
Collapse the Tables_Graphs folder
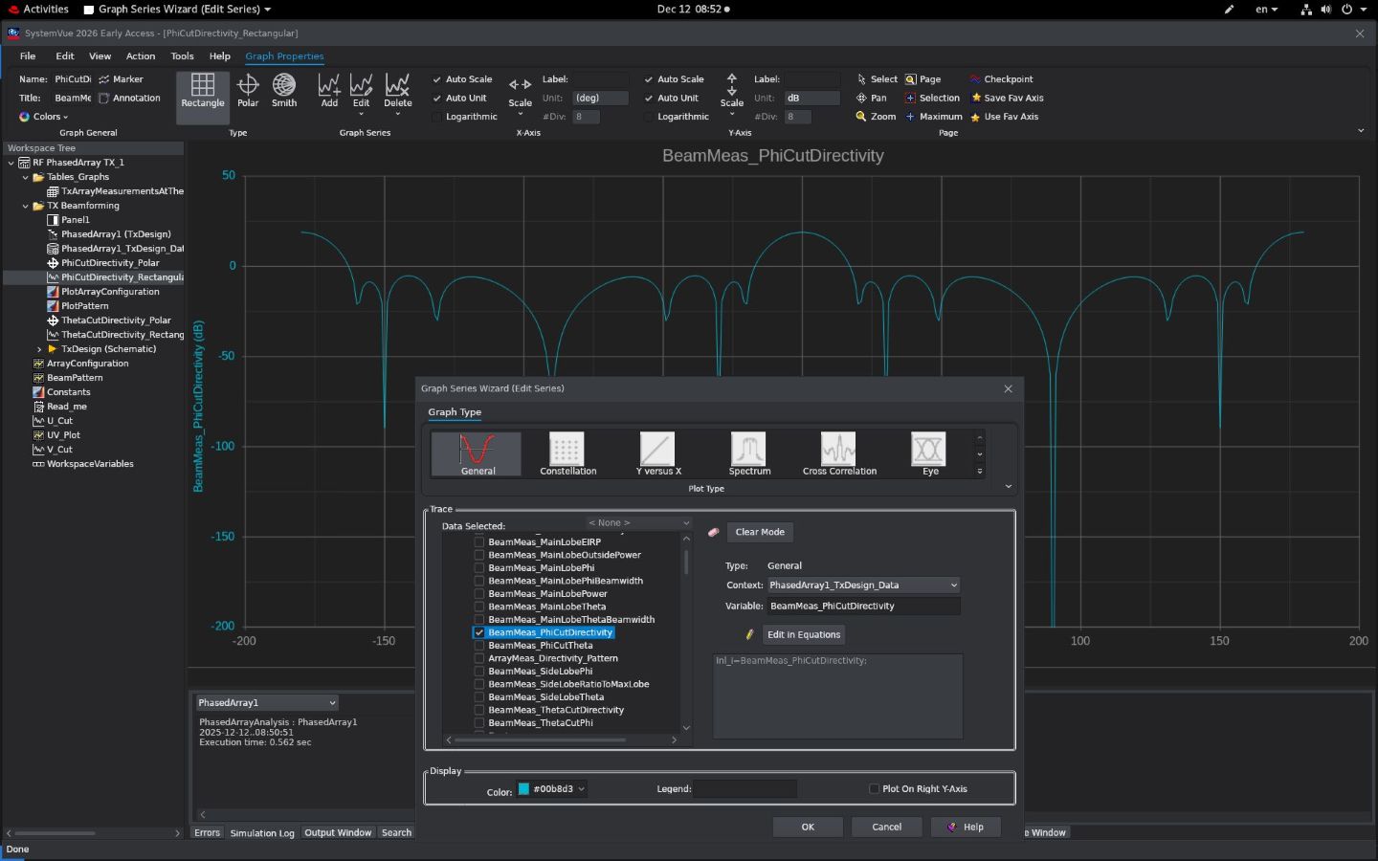[26, 177]
